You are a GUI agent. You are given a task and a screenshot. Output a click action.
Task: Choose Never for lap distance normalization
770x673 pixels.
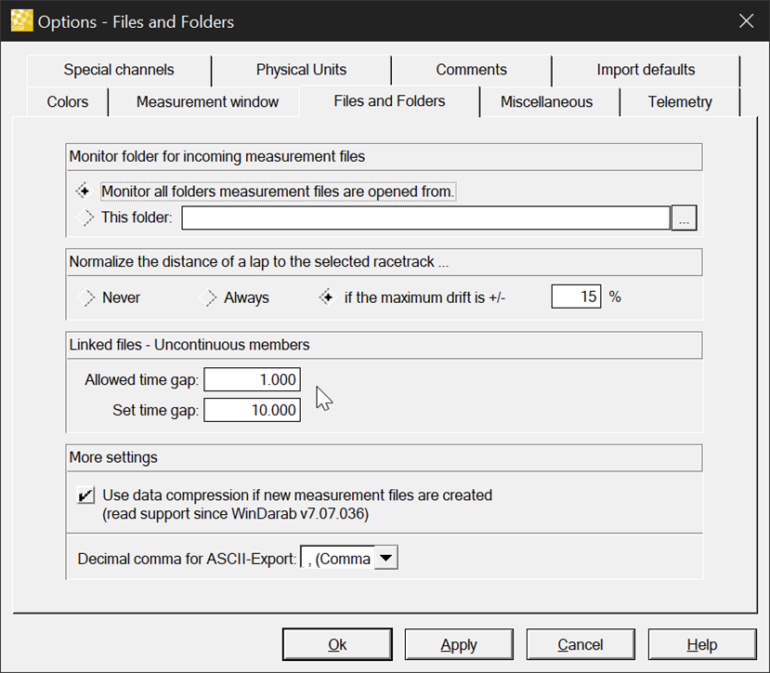pos(89,297)
